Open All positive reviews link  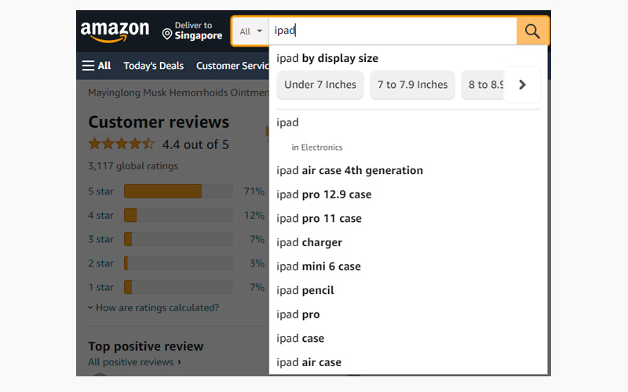coord(131,362)
